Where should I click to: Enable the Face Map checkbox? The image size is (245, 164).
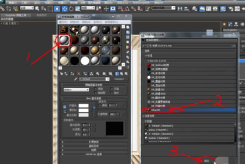96,93
